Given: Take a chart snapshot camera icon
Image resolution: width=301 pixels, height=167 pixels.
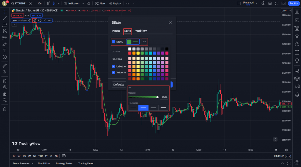Looking at the screenshot, I should coord(284,4).
